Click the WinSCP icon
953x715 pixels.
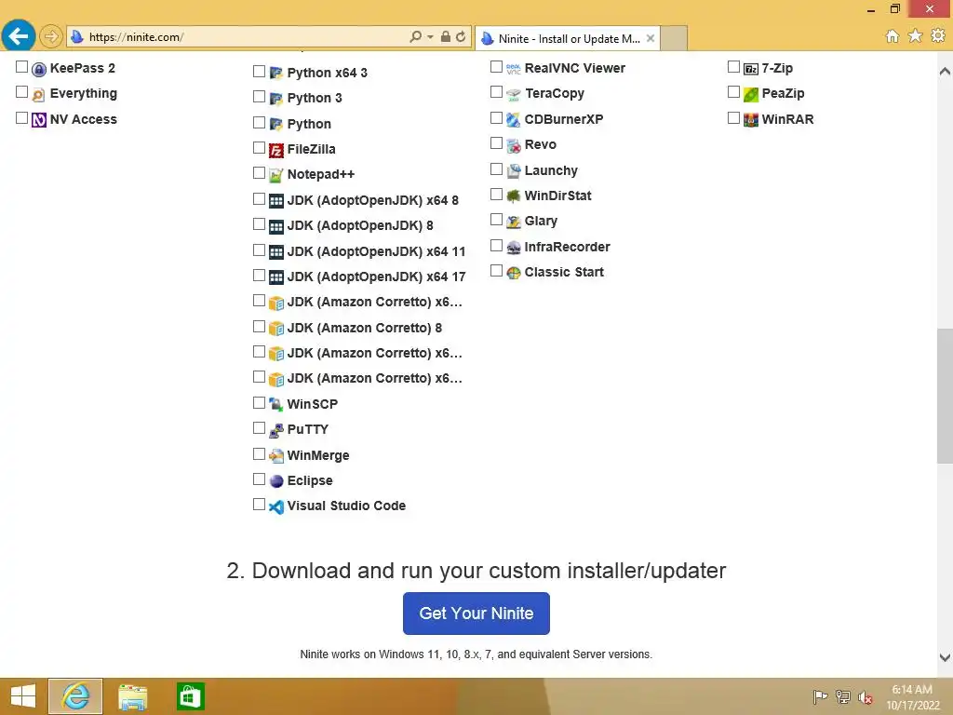(x=275, y=405)
